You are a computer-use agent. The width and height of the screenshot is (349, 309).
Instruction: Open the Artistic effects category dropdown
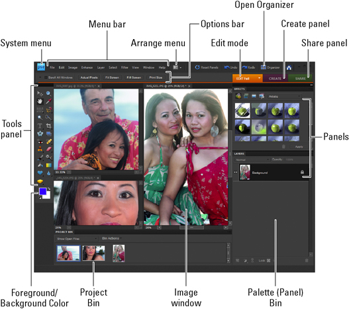click(284, 97)
